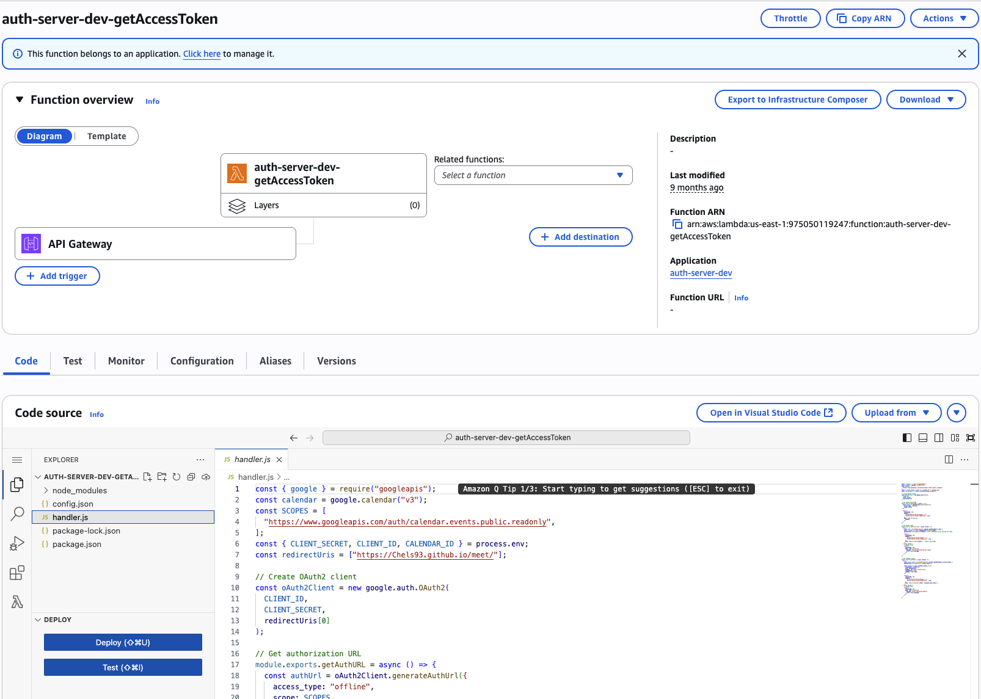Toggle the primary side bar layout icon

tap(907, 438)
